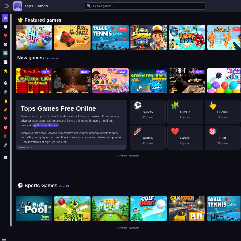Viewport: 241px width, 241px height.
Task: Open the Car Rush sports game
Action: click(x=187, y=208)
